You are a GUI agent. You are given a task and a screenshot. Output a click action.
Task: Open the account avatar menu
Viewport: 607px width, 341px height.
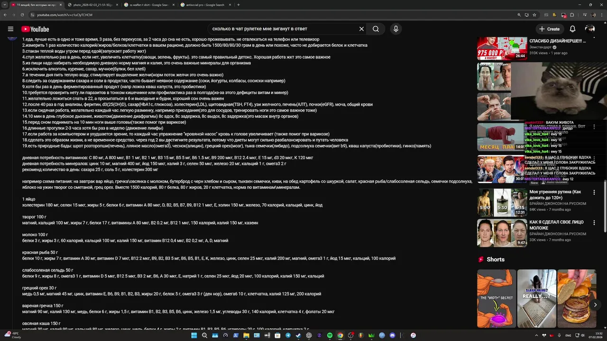pos(590,29)
